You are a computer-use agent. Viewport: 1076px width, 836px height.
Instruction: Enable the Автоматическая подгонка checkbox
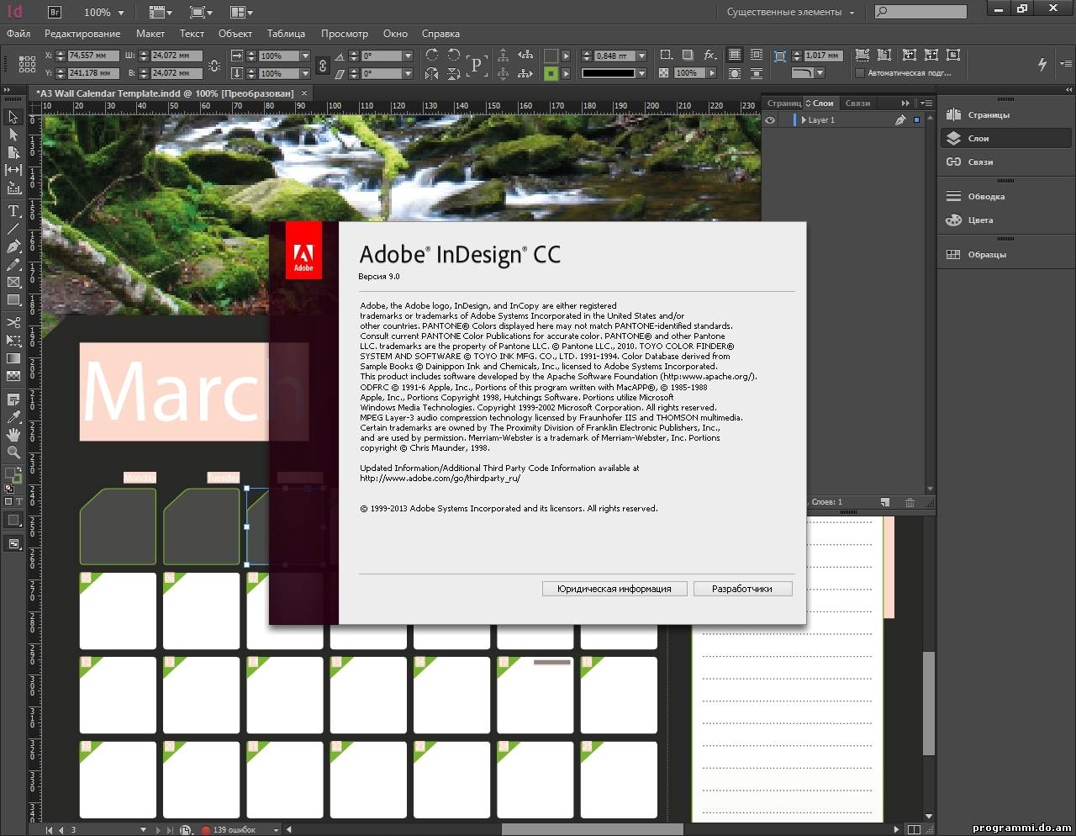pos(860,73)
